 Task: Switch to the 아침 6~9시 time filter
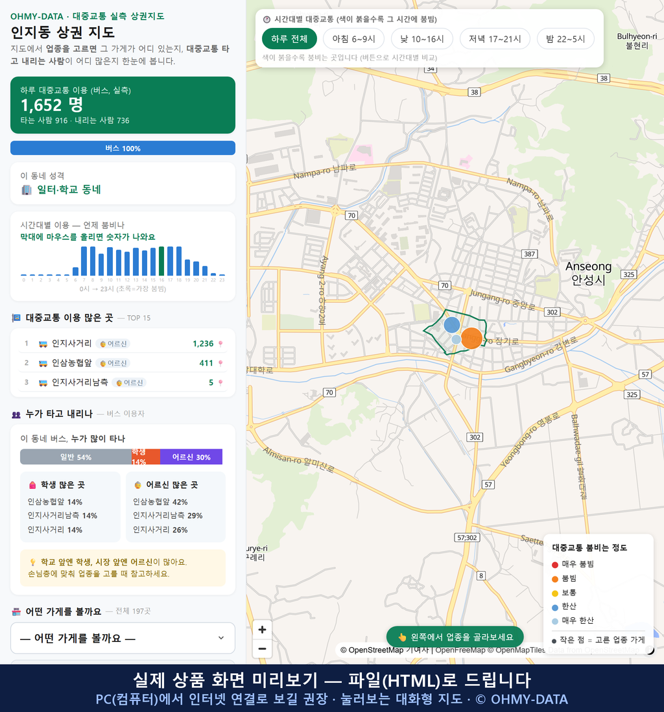pos(354,39)
